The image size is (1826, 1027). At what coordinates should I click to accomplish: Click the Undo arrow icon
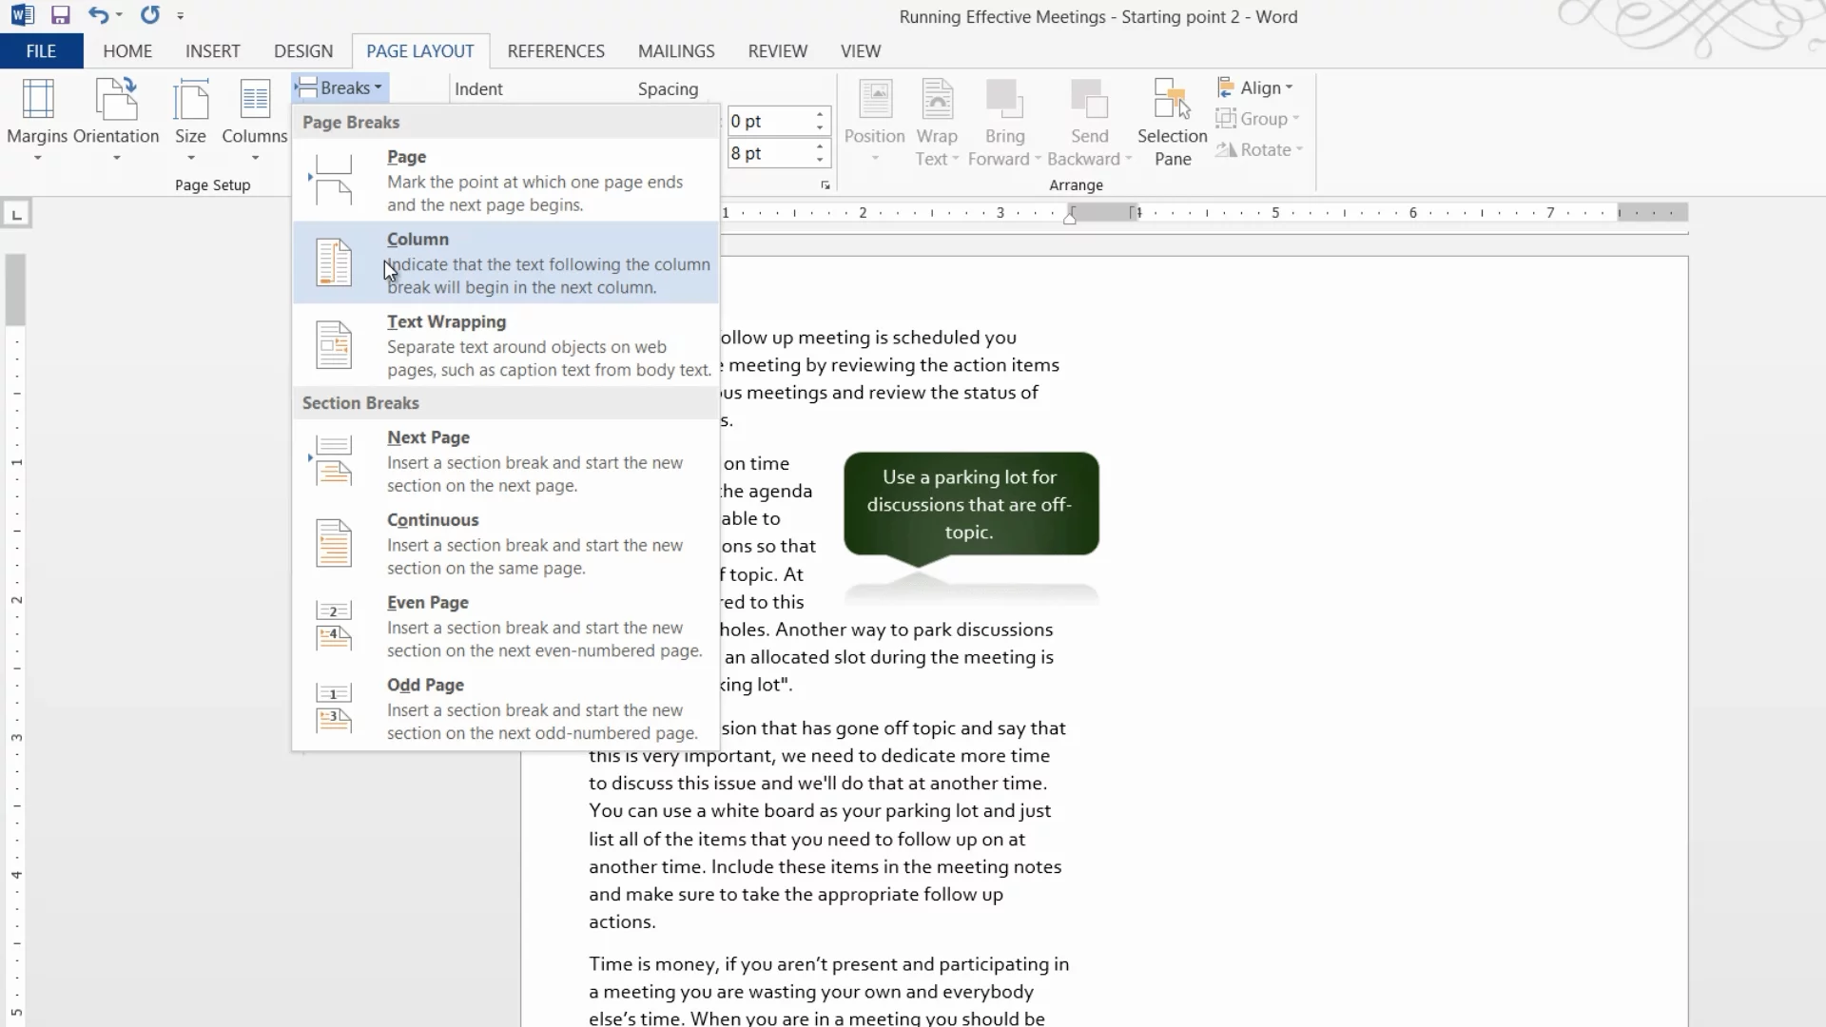98,15
